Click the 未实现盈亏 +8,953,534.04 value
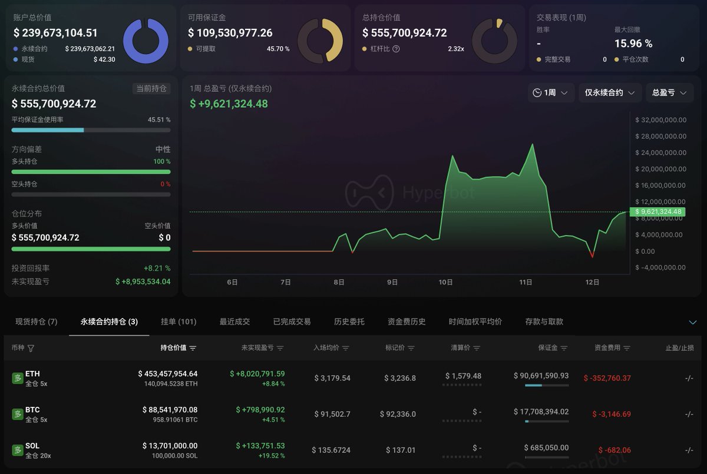Image resolution: width=707 pixels, height=474 pixels. [x=143, y=281]
